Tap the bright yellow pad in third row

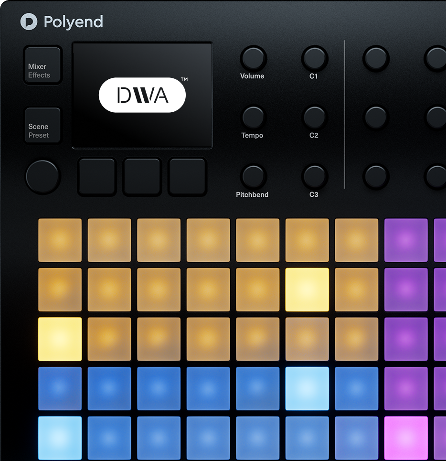pyautogui.click(x=60, y=339)
